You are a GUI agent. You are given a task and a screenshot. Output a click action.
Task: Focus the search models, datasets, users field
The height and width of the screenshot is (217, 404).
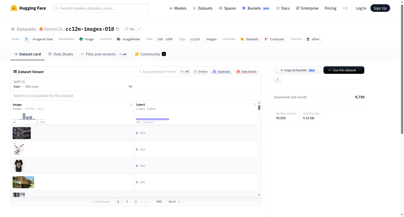100,8
